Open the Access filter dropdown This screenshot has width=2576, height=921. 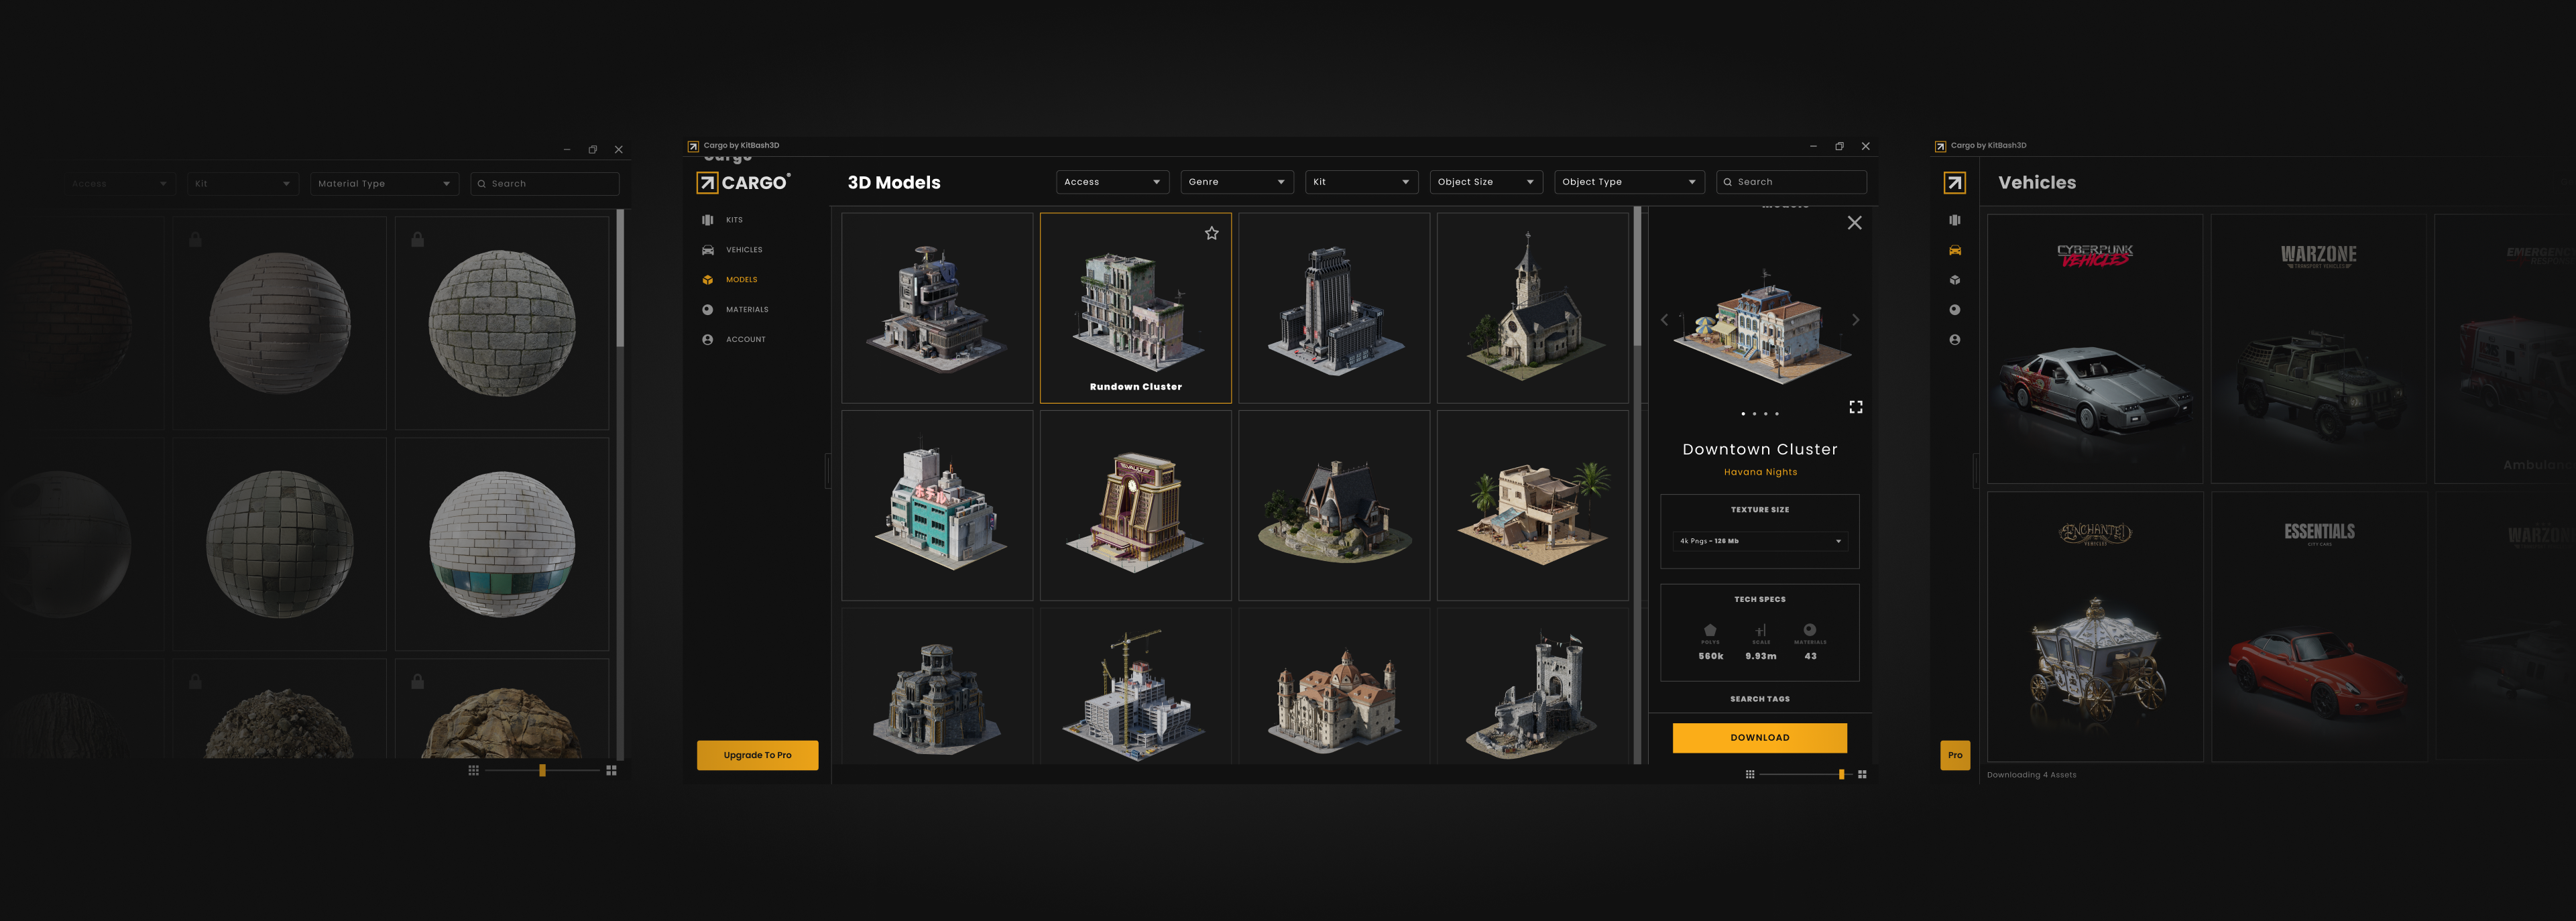1111,182
